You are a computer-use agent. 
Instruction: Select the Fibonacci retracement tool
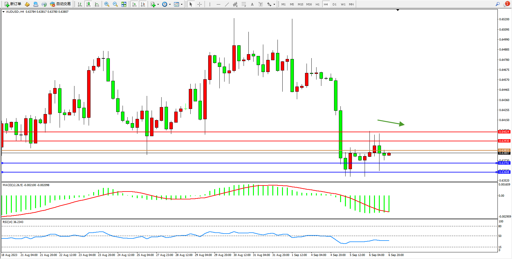pyautogui.click(x=244, y=4)
